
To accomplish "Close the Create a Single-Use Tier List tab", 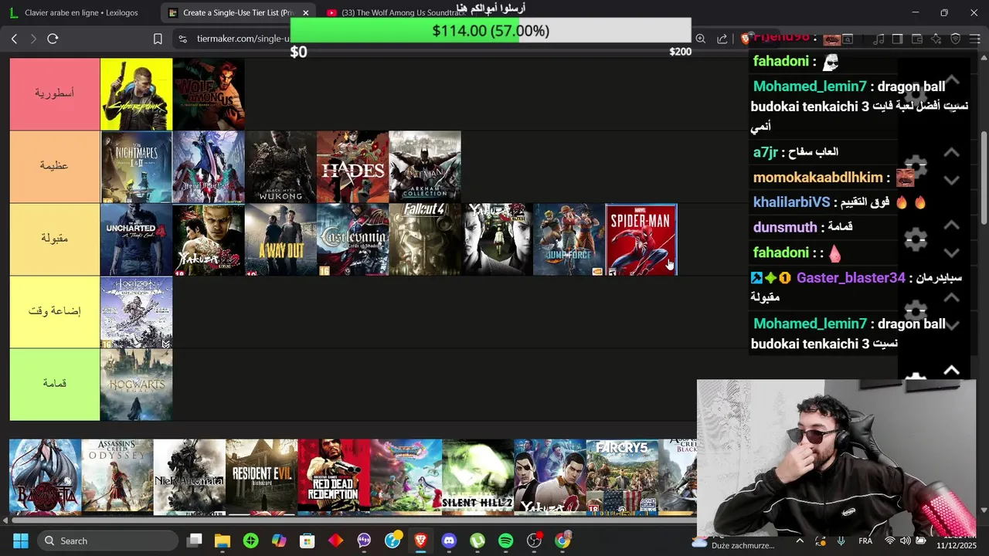I will click(305, 12).
